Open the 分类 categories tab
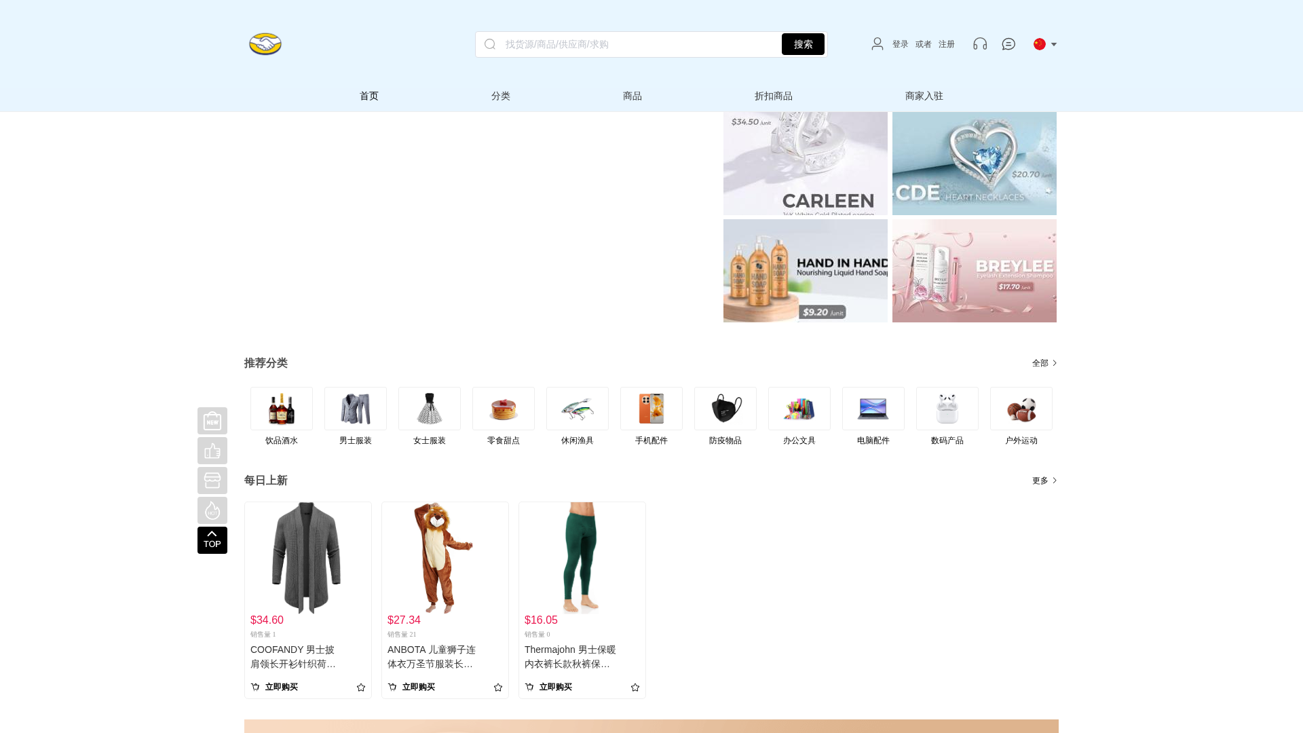The image size is (1303, 733). (x=501, y=96)
